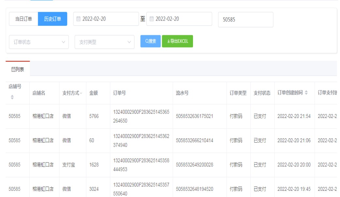Click the 搜索 search button
The image size is (340, 197).
pyautogui.click(x=150, y=41)
